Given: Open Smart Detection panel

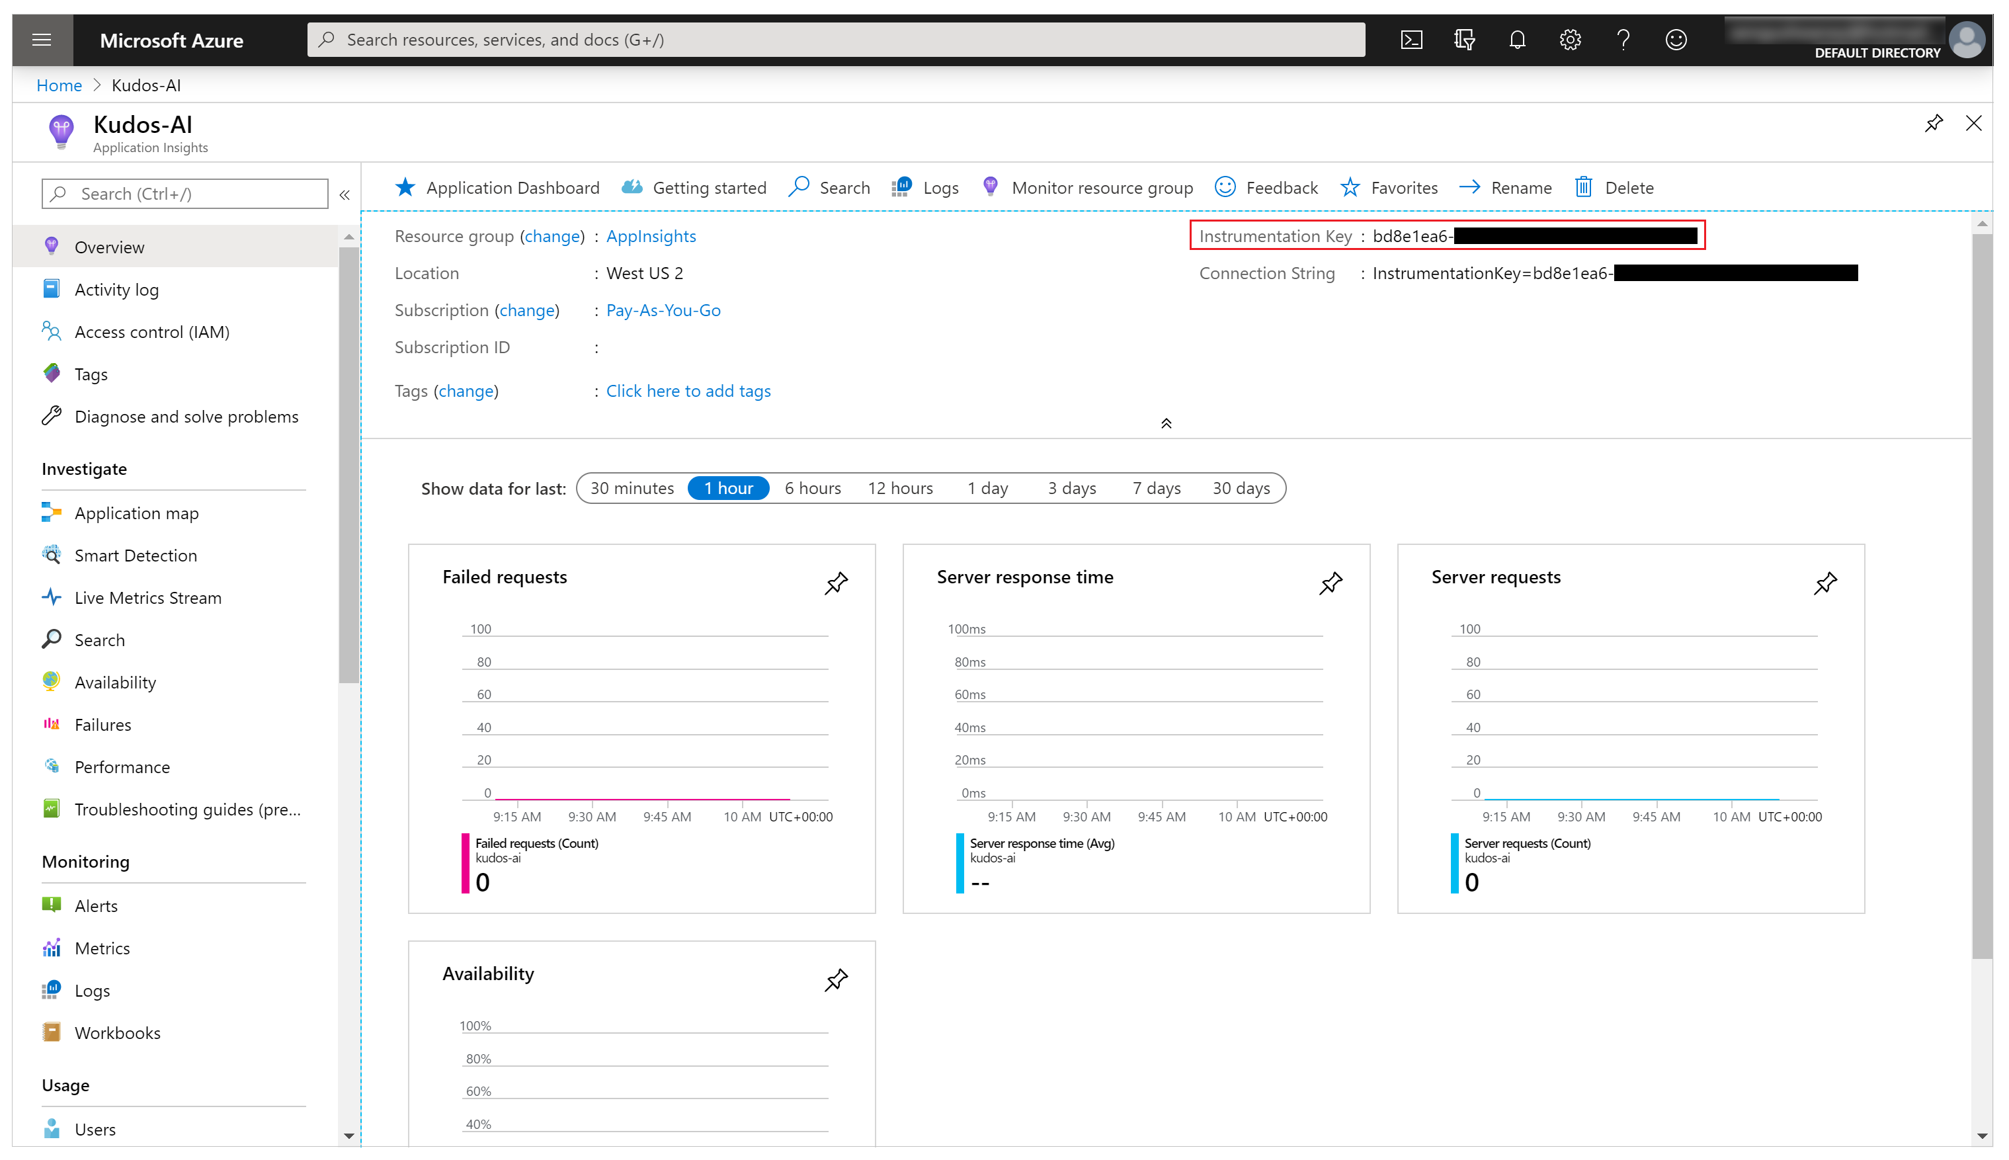Looking at the screenshot, I should point(136,554).
